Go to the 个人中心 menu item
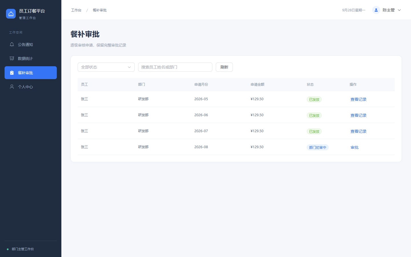The image size is (411, 257). point(31,87)
